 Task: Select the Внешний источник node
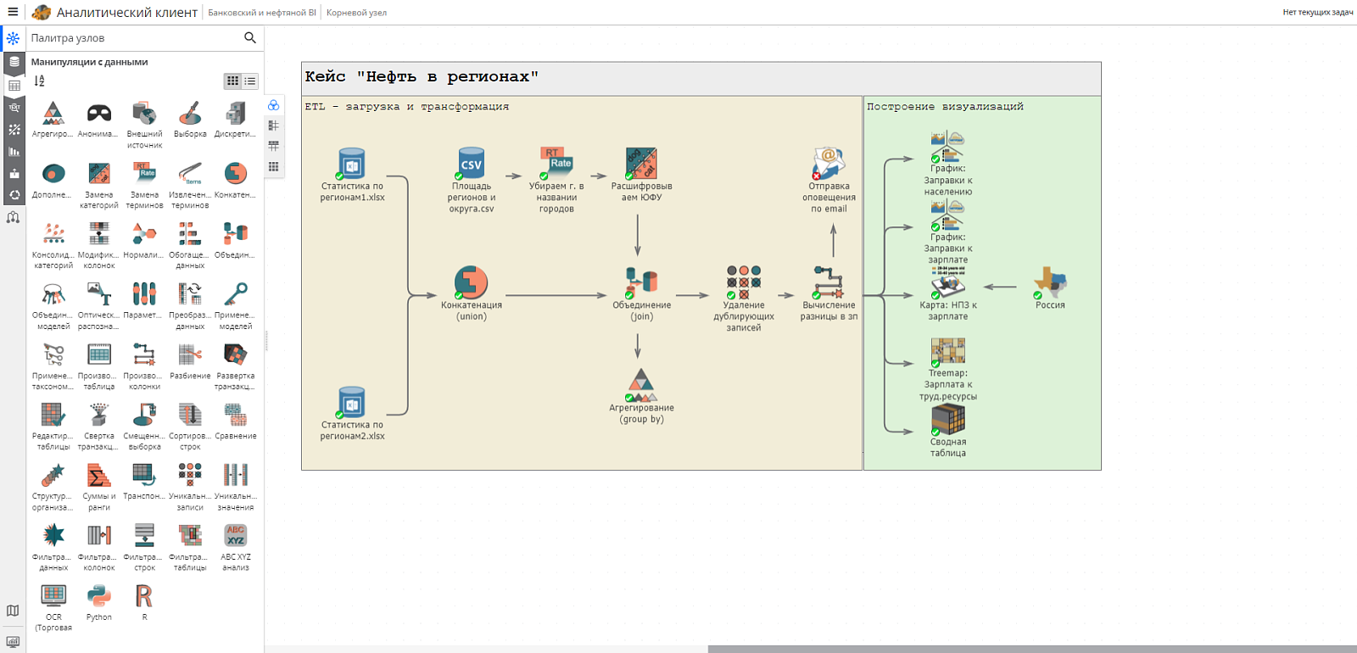point(144,114)
